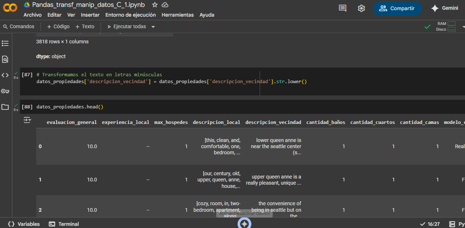
Task: Click the descripcion_vecindad column header
Action: [273, 122]
